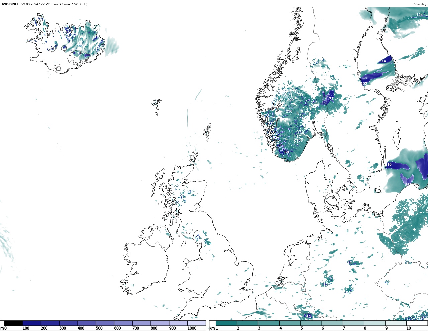Click the white swatch above 10 km
The height and width of the screenshot is (331, 428).
pyautogui.click(x=417, y=323)
